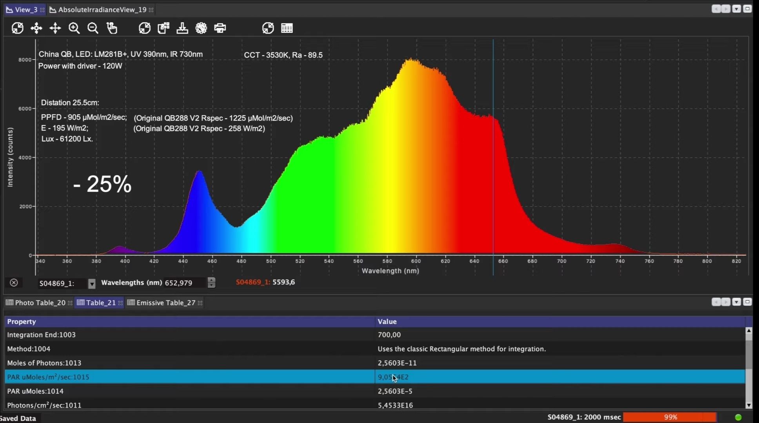Click the Wavelengths value field 652,979
Image resolution: width=759 pixels, height=423 pixels.
click(184, 283)
